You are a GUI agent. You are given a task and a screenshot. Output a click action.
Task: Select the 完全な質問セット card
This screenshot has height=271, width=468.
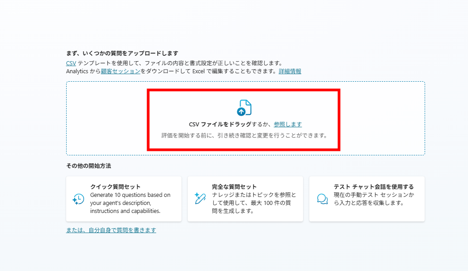(245, 199)
